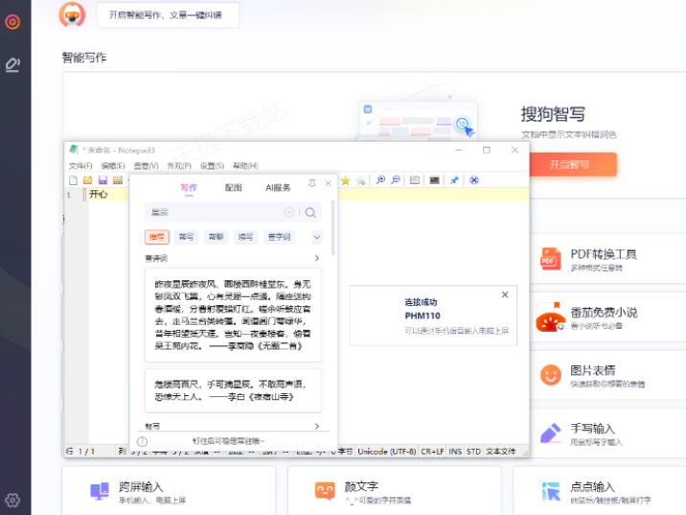Click the Notepad3 save disk icon
Screen dimensions: 686x515
point(103,180)
